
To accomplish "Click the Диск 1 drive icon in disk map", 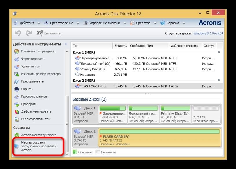I will [x=78, y=108].
